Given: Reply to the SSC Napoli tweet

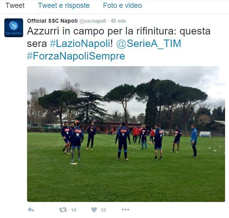Looking at the screenshot, I should point(31,210).
